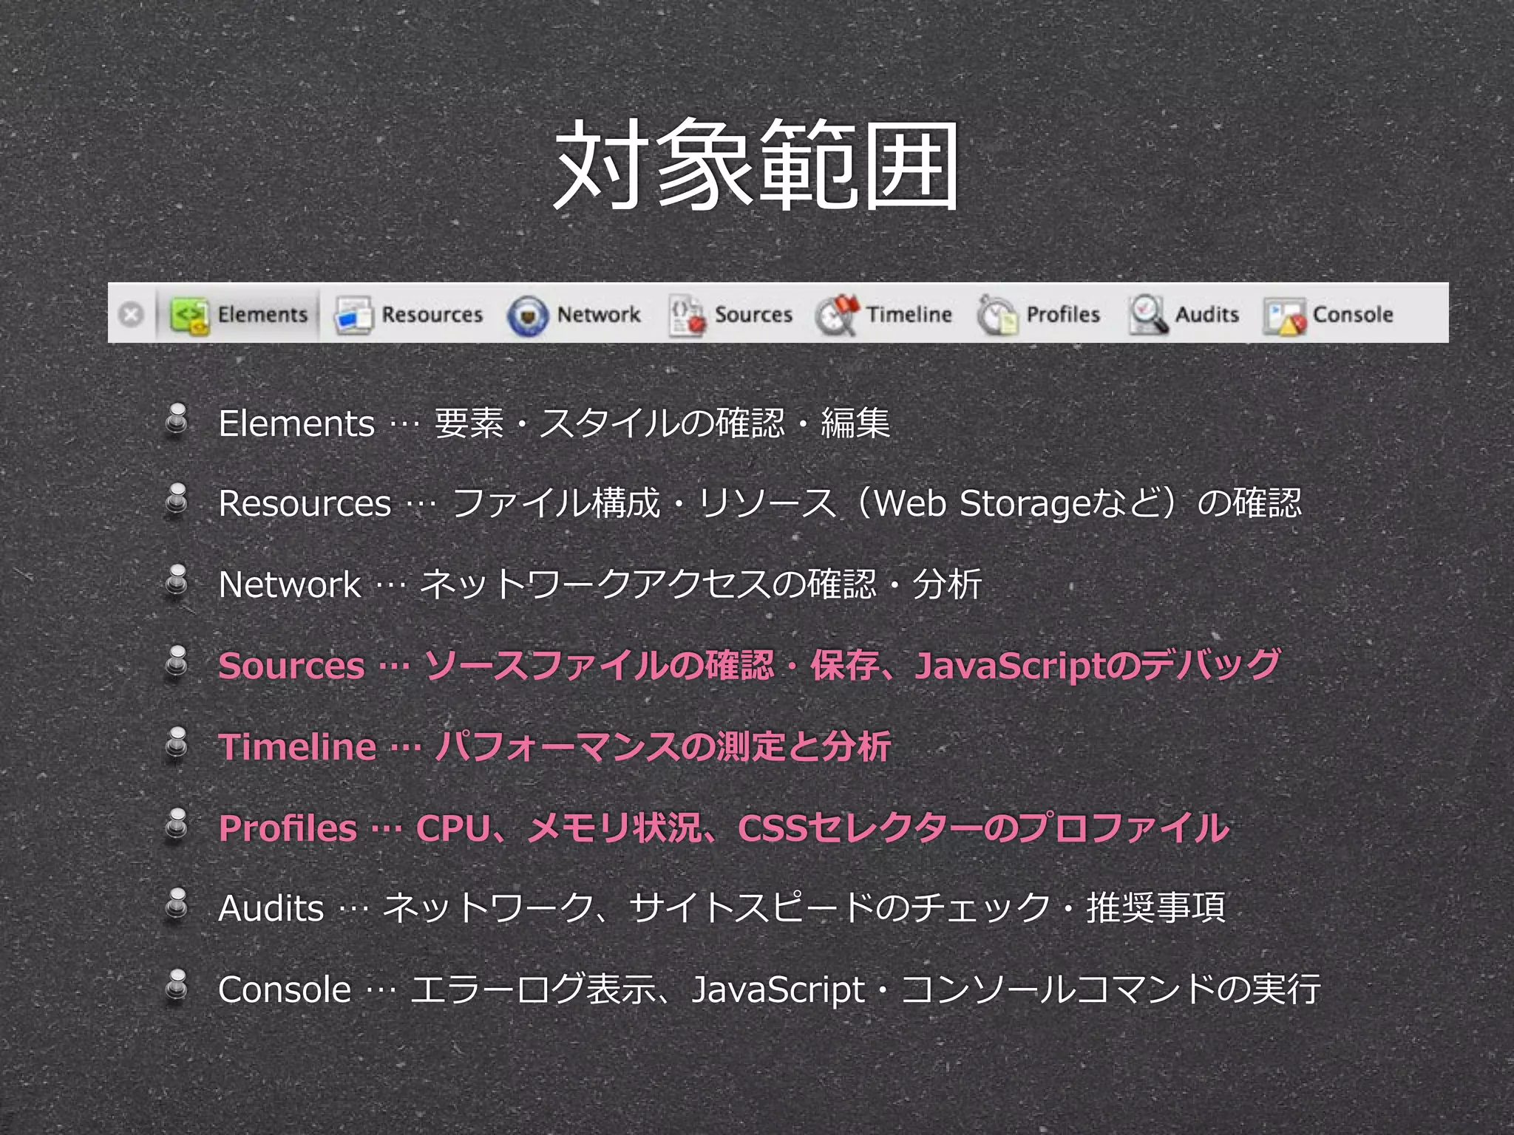Click the Network panel globe icon
The width and height of the screenshot is (1514, 1135).
click(528, 316)
